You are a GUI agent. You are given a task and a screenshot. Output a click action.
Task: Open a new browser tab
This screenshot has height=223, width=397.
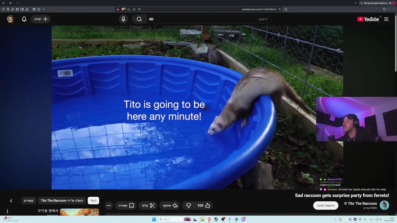pyautogui.click(x=355, y=3)
